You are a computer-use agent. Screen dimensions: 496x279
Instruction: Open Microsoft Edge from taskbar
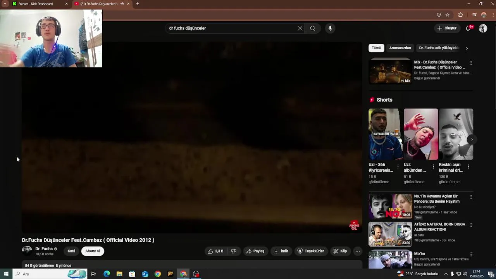[x=107, y=274]
